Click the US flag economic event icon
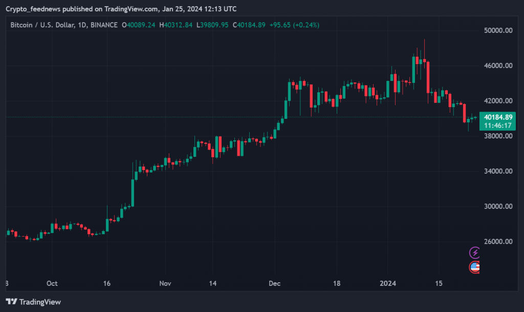 pos(474,266)
